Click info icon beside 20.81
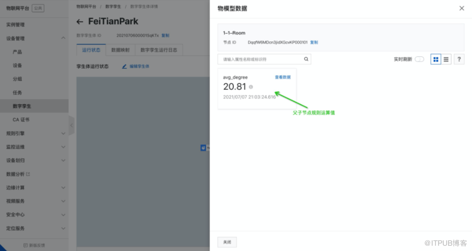The width and height of the screenshot is (472, 251). [x=251, y=87]
